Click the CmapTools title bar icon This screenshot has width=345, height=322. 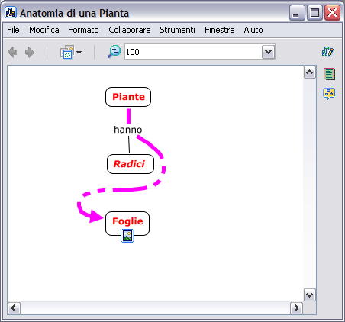click(x=11, y=12)
